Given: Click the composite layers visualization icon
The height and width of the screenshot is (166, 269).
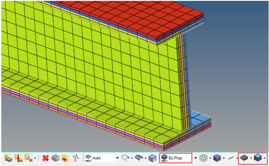Looking at the screenshot, I should click(258, 158).
